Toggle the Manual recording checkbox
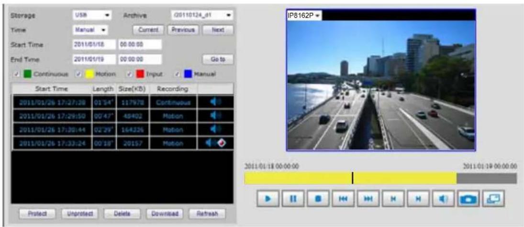 [178, 74]
